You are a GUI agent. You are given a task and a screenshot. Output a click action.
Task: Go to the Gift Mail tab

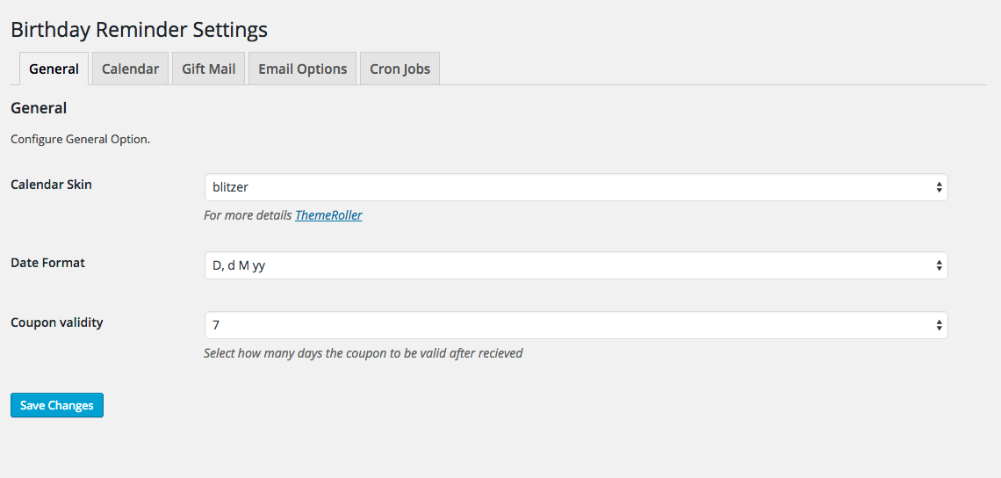[209, 69]
